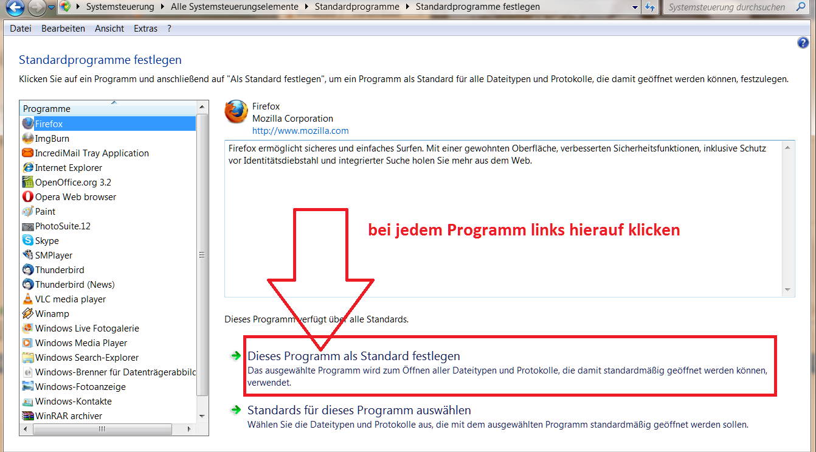The height and width of the screenshot is (452, 816).
Task: Click the Firefox icon in the programs list
Action: [x=28, y=123]
